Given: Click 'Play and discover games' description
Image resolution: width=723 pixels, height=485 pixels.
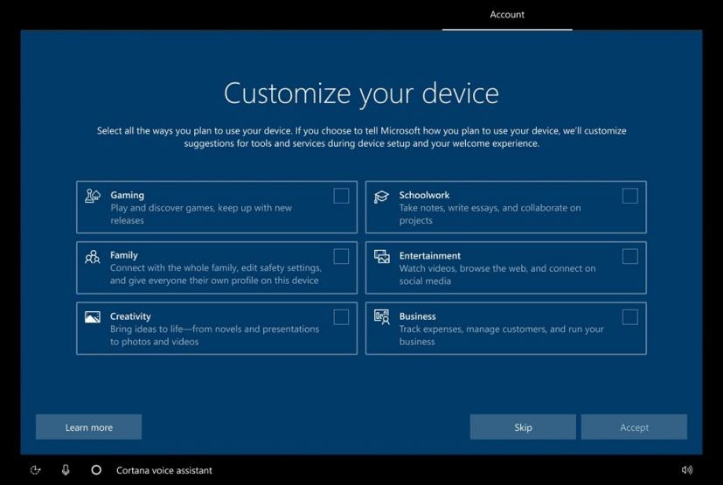Looking at the screenshot, I should (201, 214).
